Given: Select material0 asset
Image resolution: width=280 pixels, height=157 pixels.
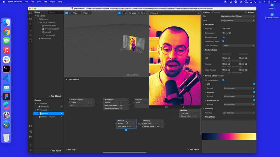Looking at the screenshot, I should point(45,107).
